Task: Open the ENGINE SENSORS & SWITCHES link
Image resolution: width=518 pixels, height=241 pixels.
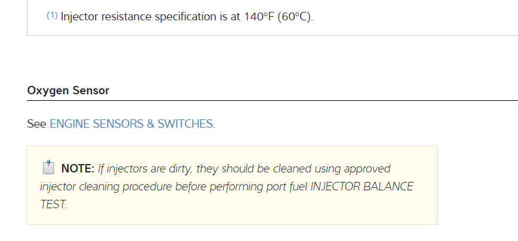Action: [131, 124]
